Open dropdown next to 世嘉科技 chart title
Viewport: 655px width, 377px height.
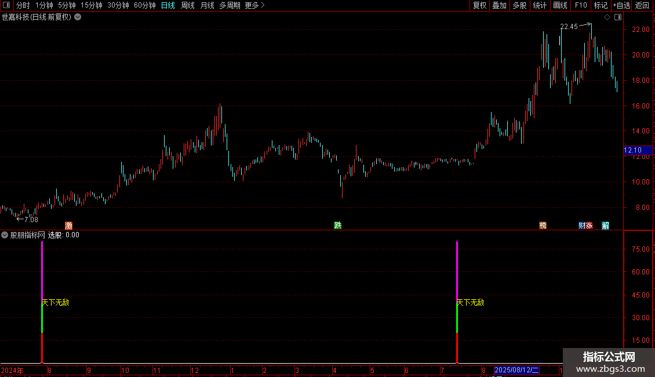click(78, 17)
